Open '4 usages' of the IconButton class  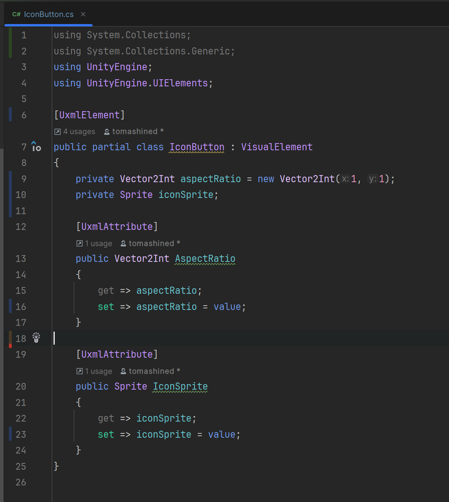[x=78, y=131]
